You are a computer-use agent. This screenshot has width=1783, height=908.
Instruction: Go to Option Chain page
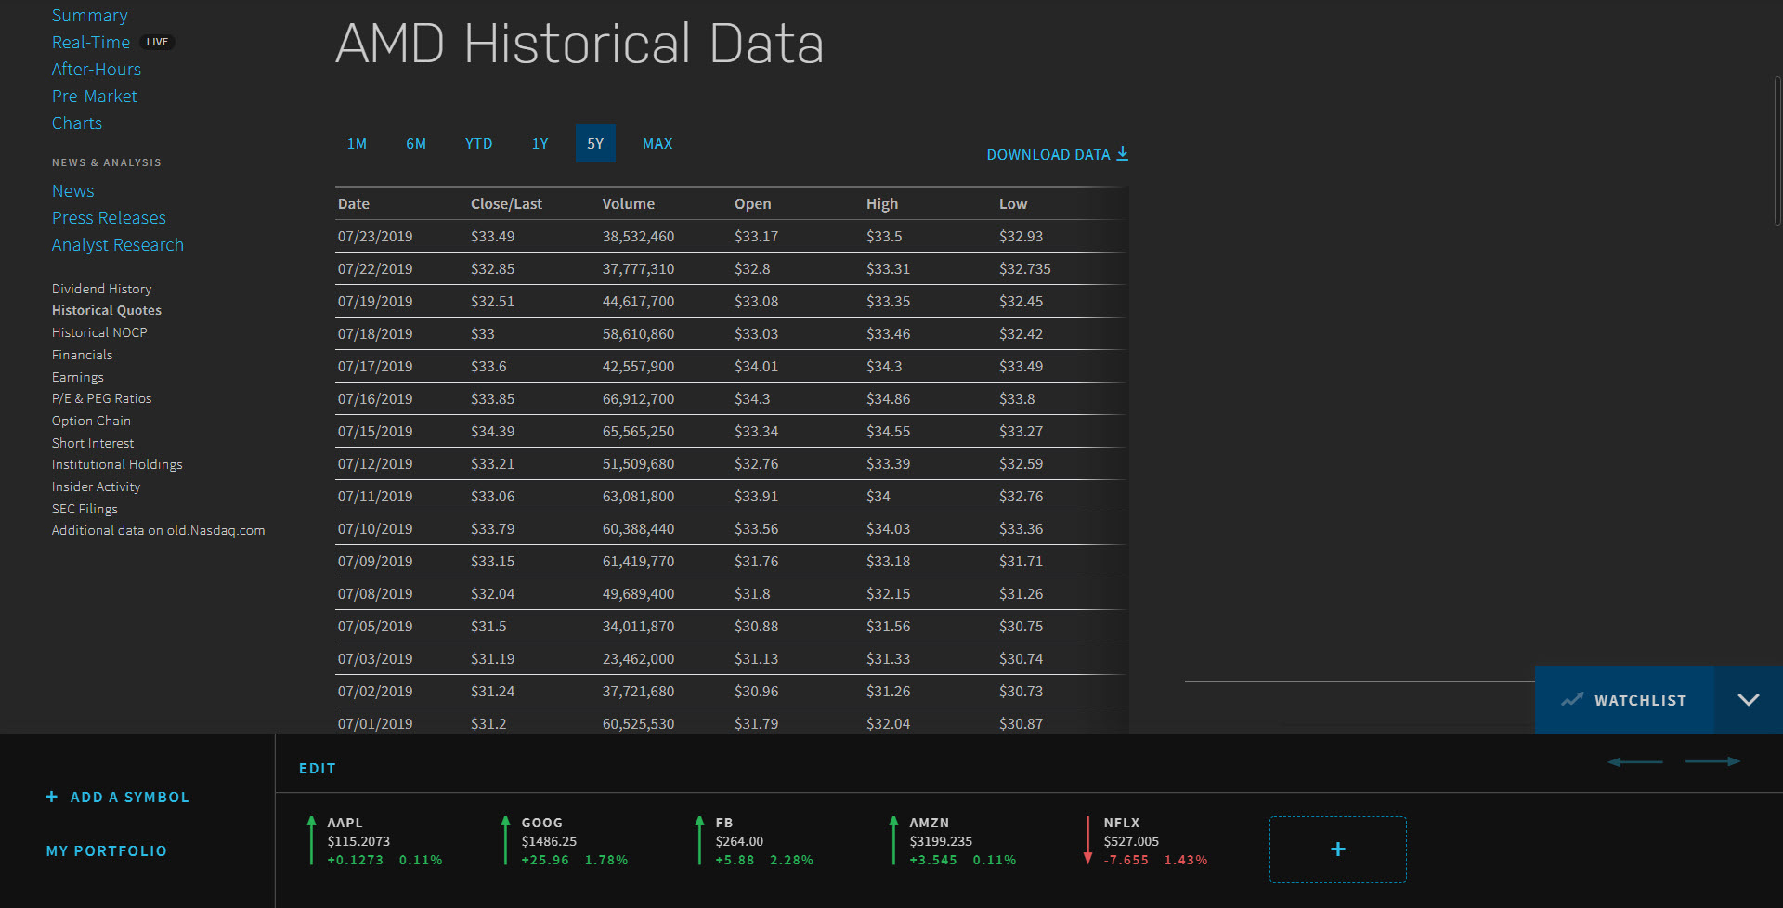[91, 421]
